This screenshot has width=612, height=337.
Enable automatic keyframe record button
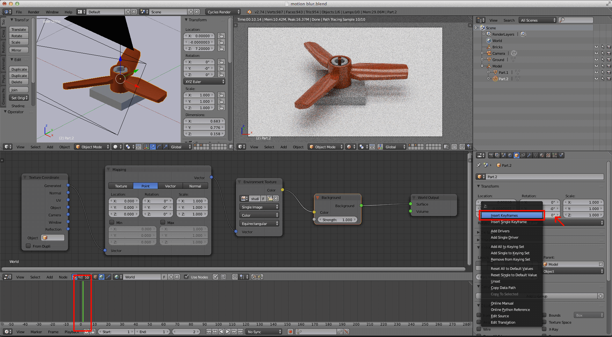[290, 332]
